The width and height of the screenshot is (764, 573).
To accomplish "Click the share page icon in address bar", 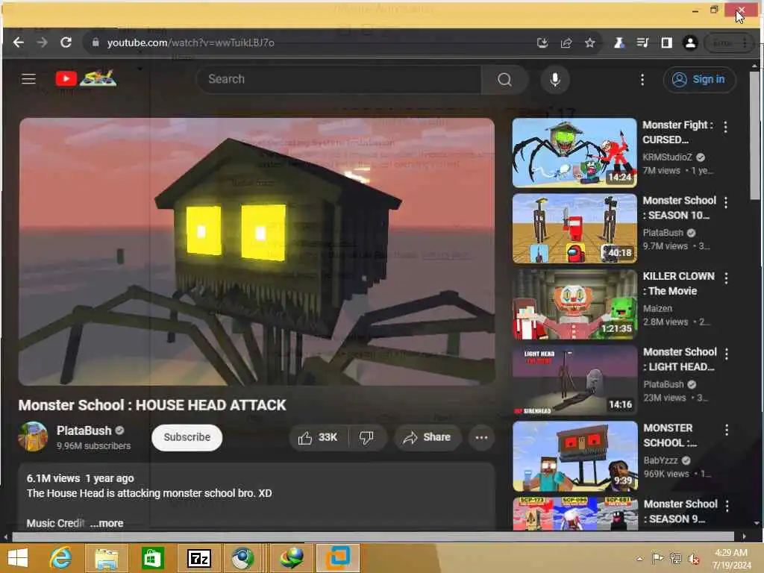I will pyautogui.click(x=566, y=43).
